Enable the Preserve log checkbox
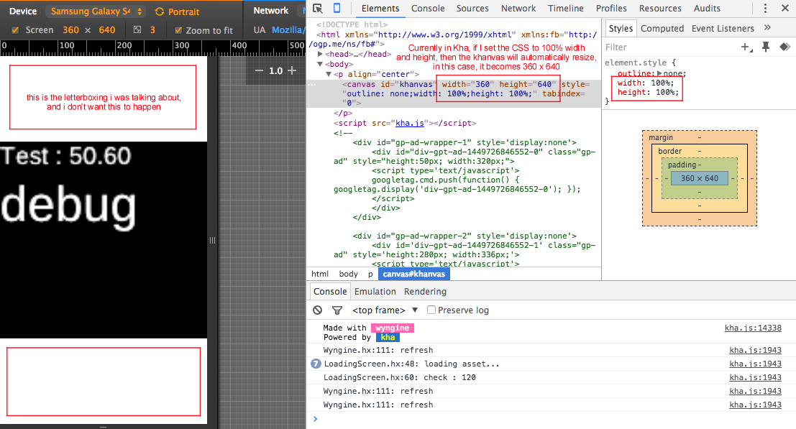796x429 pixels. pos(431,310)
